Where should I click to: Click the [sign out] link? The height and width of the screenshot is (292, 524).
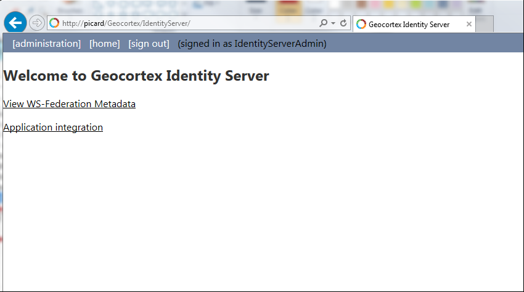[149, 44]
